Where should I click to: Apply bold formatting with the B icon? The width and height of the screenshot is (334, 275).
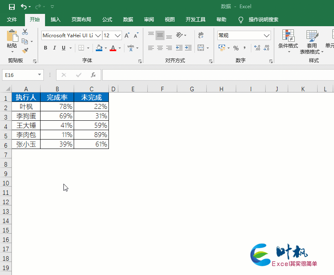pyautogui.click(x=45, y=48)
